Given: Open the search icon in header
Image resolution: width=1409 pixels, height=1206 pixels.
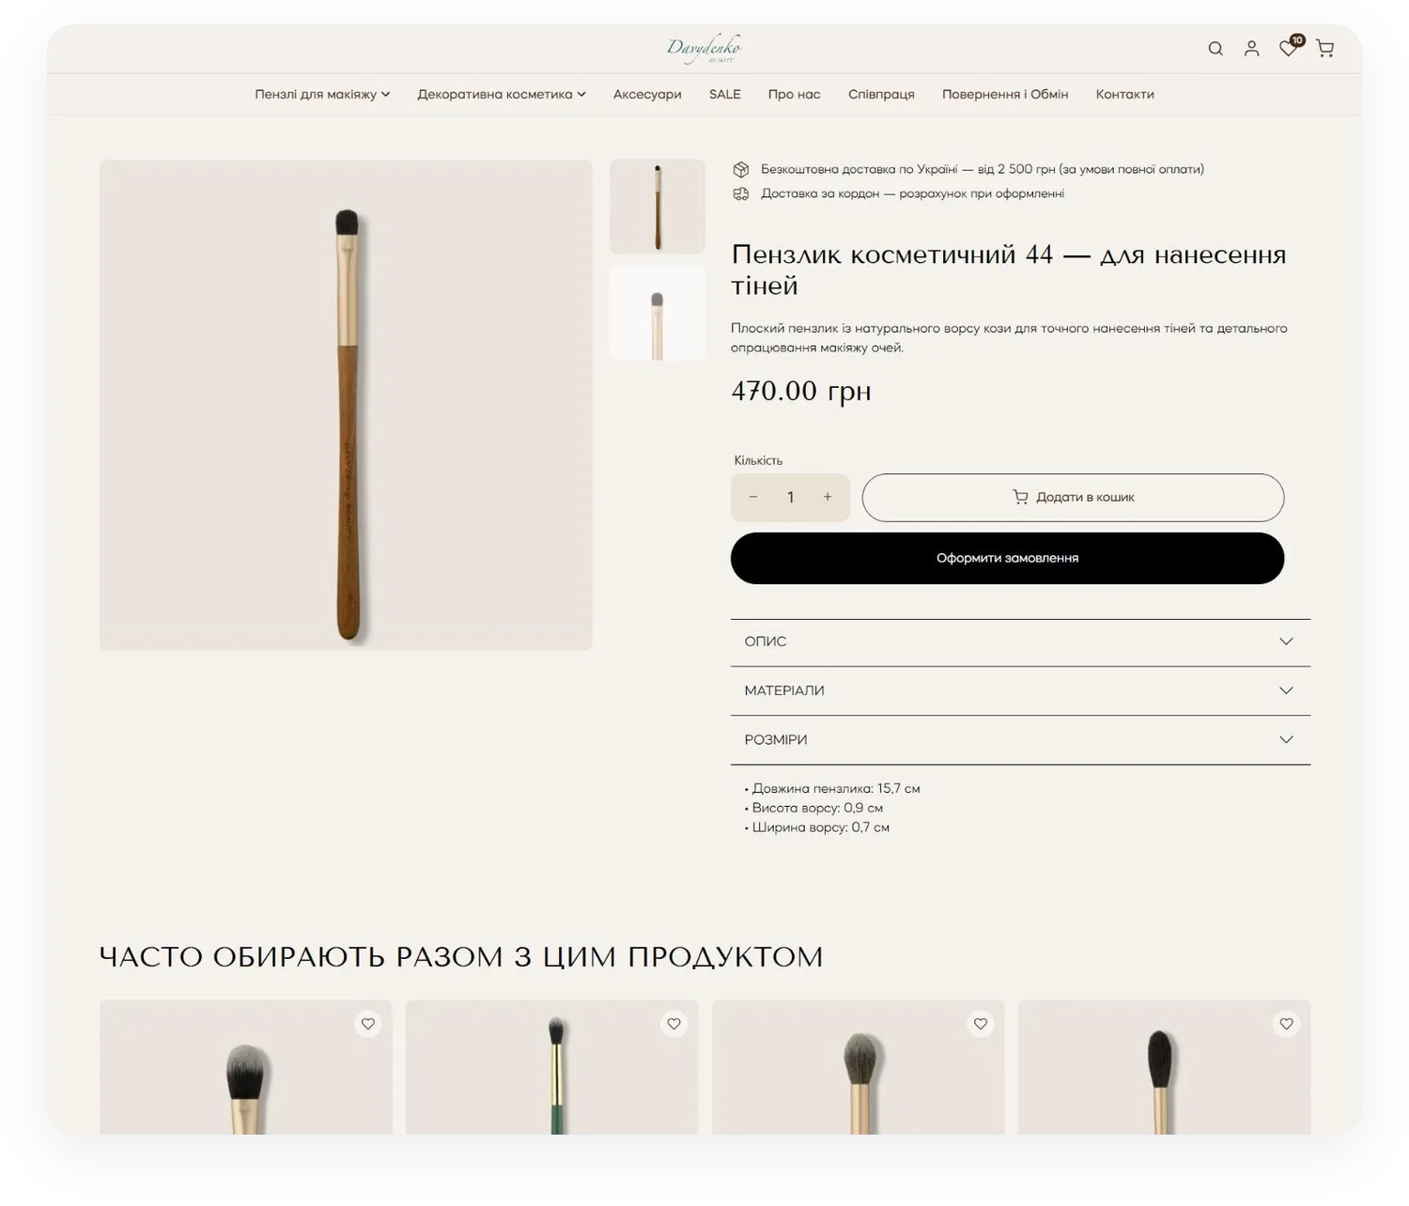Looking at the screenshot, I should pyautogui.click(x=1215, y=49).
